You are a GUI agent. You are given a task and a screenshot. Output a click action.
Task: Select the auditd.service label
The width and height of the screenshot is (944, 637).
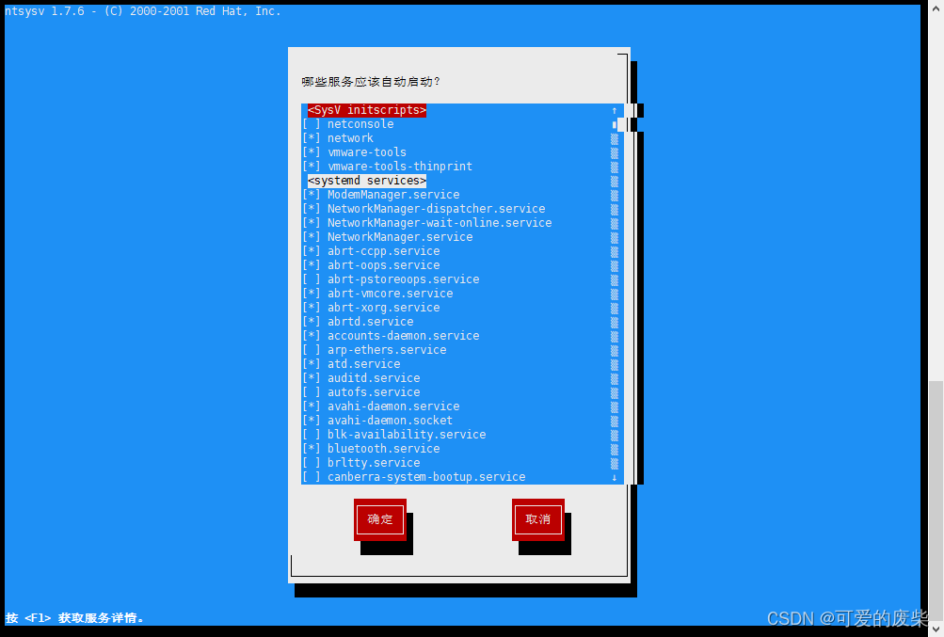pos(374,378)
